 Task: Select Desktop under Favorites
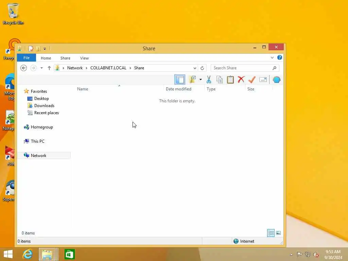(x=41, y=98)
